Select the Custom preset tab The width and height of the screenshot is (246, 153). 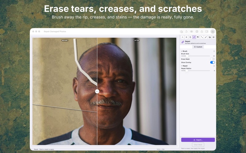[198, 47]
